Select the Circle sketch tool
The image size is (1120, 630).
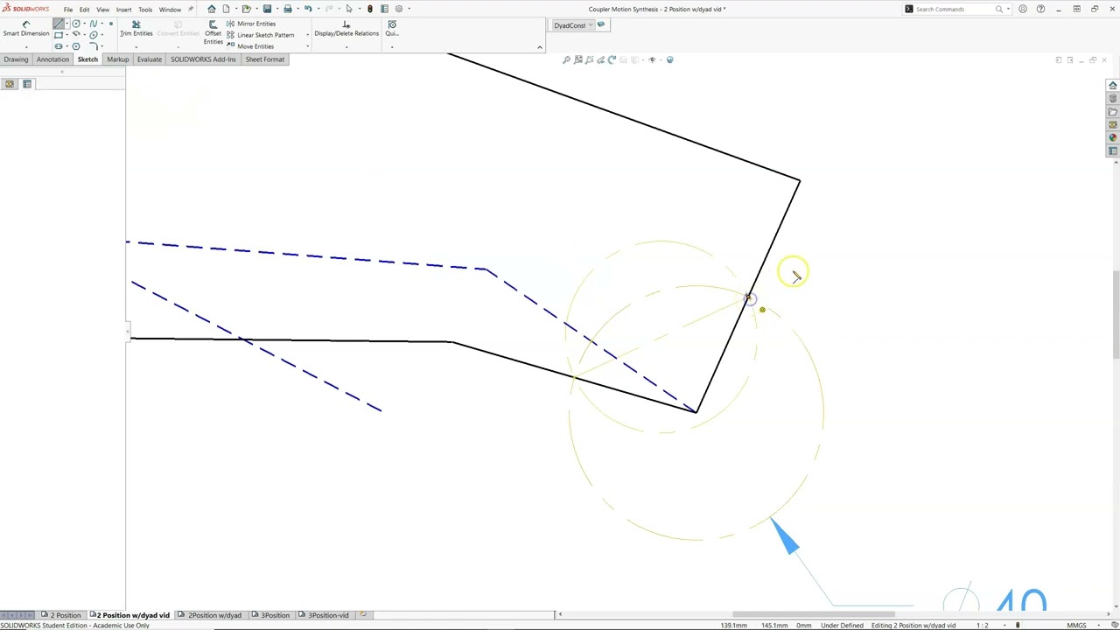(x=76, y=24)
